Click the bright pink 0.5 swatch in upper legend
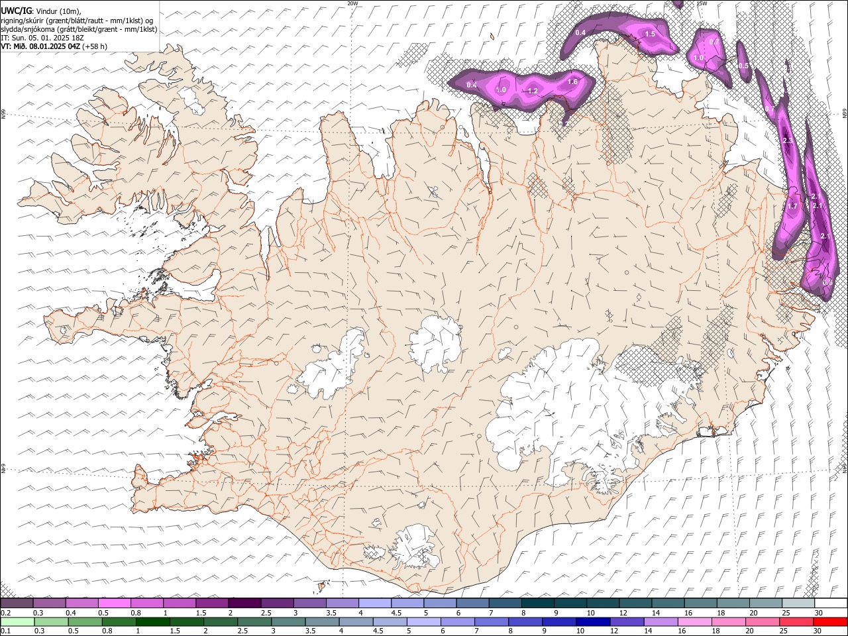The image size is (848, 636). click(x=114, y=603)
